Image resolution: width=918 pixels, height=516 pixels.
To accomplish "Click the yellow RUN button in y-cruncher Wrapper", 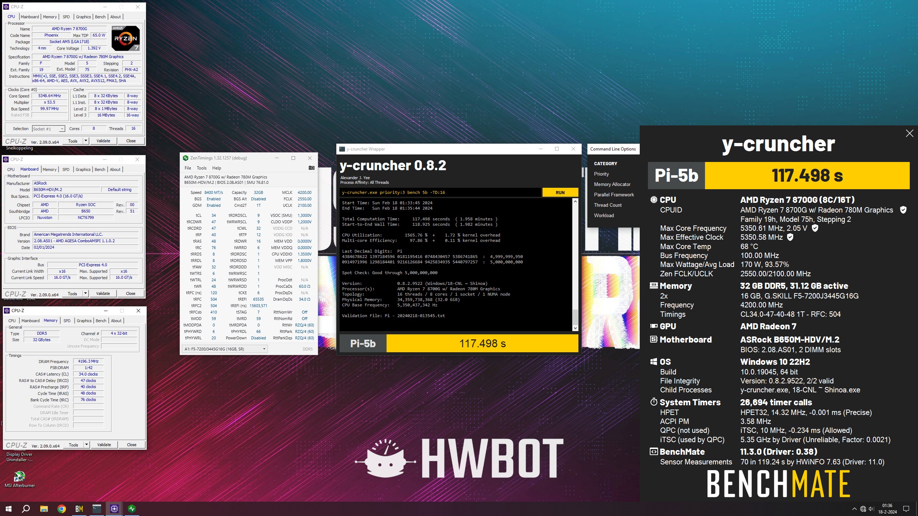I will click(560, 192).
